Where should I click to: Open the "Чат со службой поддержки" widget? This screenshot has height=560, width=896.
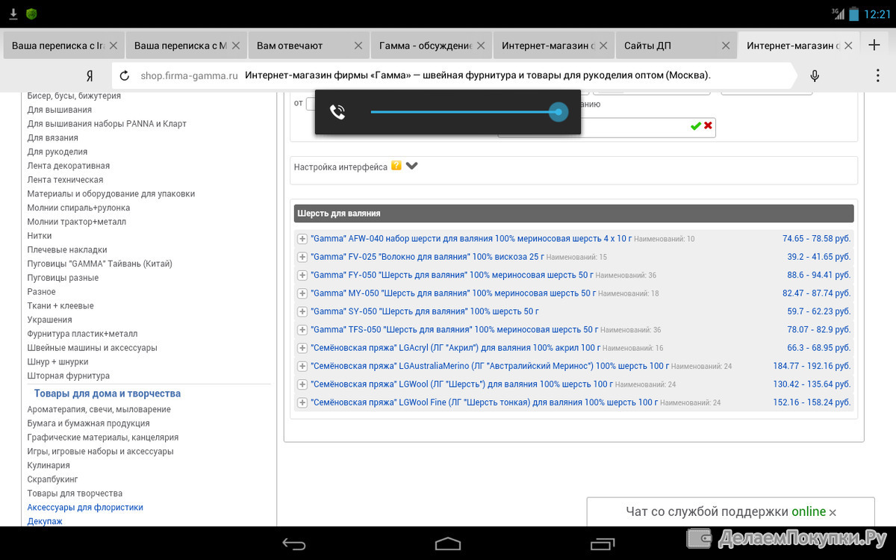[730, 512]
